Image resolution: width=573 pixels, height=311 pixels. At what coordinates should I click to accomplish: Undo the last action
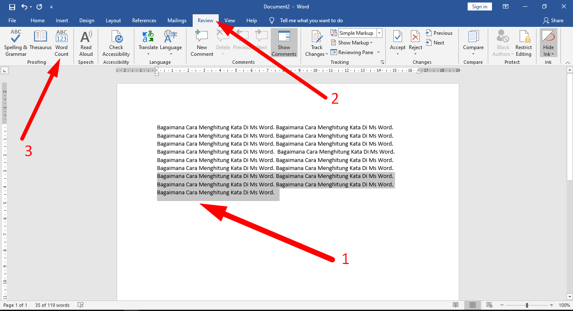(24, 7)
